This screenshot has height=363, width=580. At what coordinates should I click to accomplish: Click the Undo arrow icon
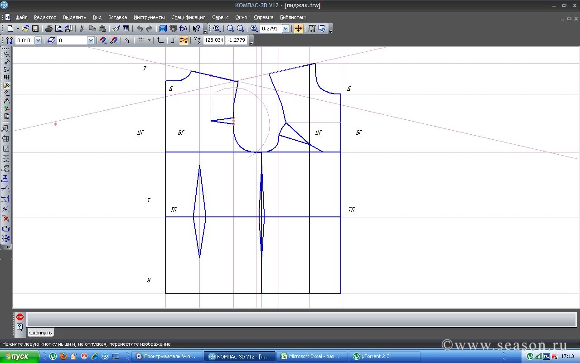[x=140, y=29]
